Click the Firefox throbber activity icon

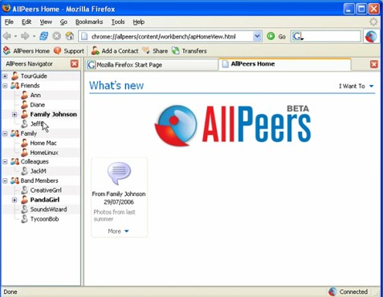373,22
